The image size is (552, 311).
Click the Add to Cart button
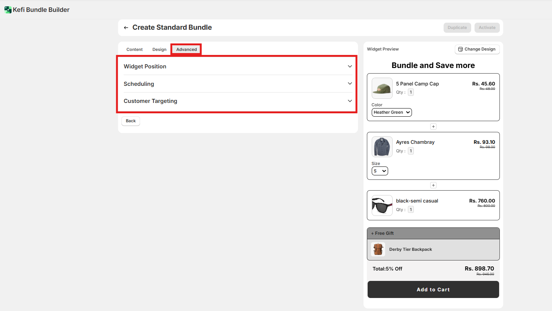click(x=433, y=289)
